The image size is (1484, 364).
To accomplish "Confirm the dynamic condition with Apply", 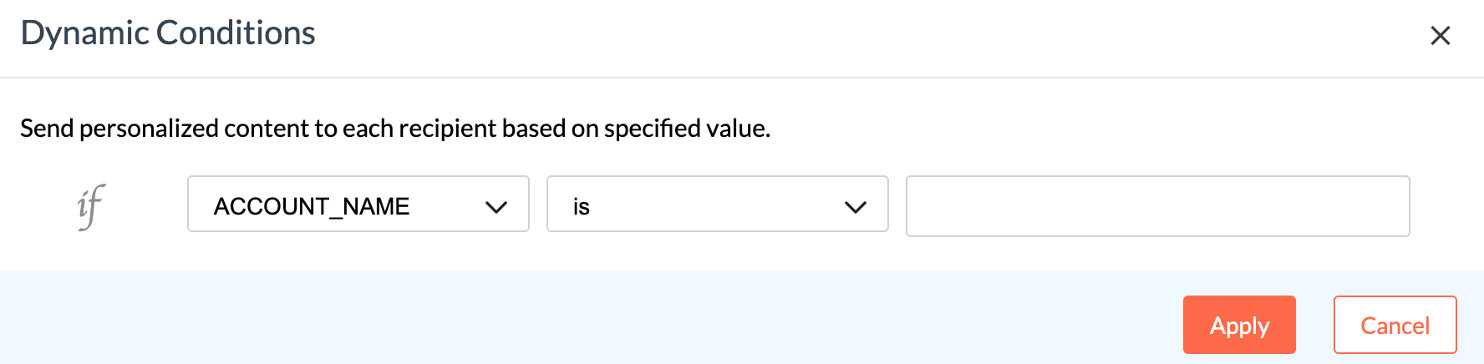I will click(1239, 325).
